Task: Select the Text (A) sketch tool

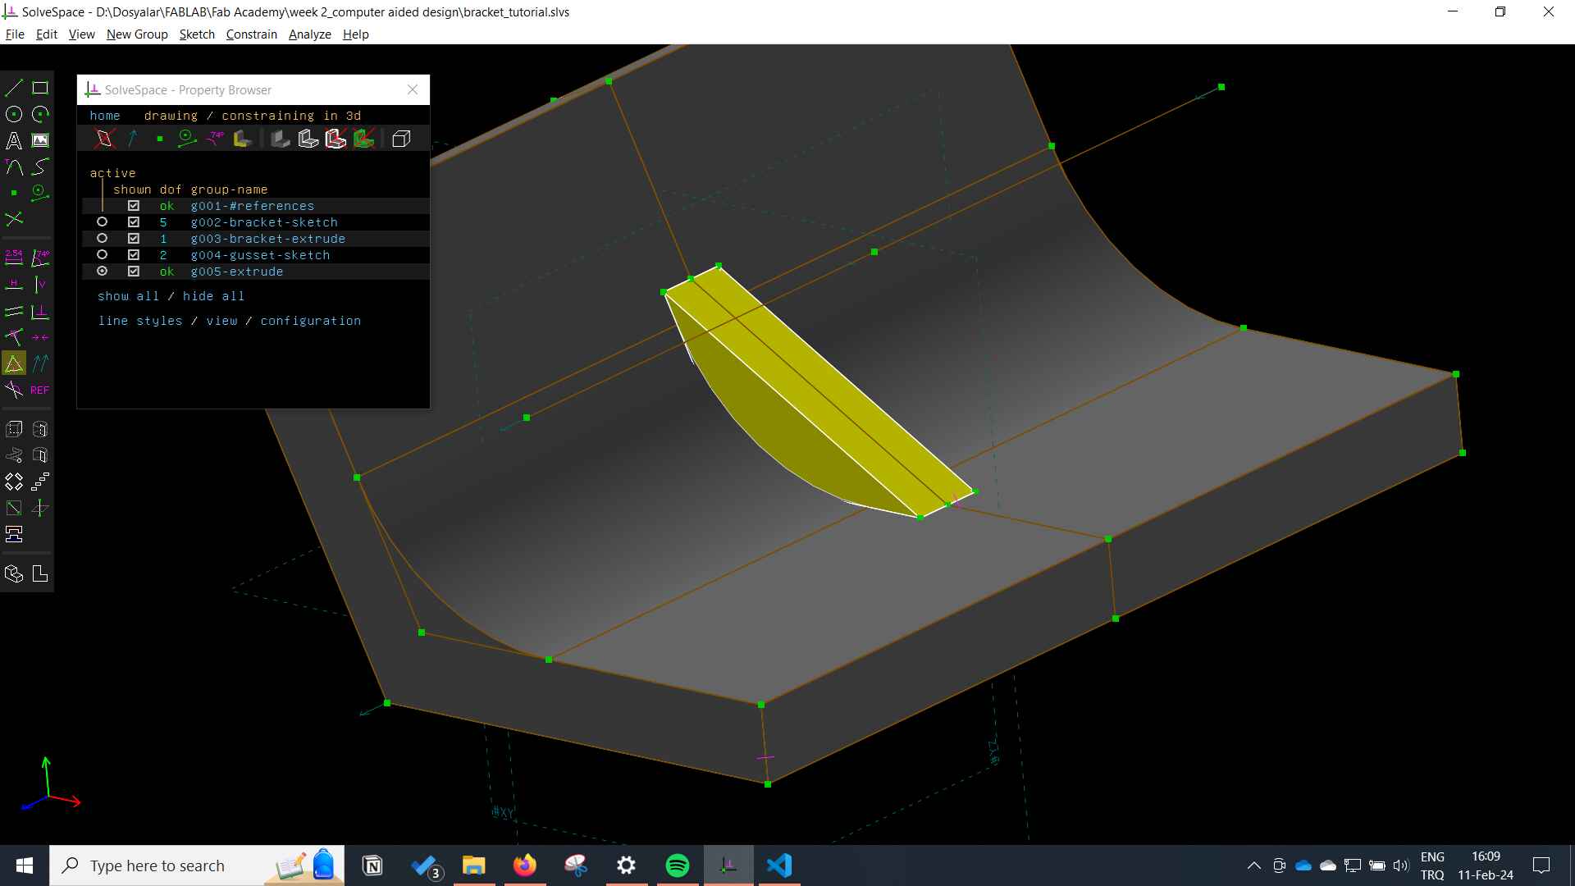Action: (14, 140)
